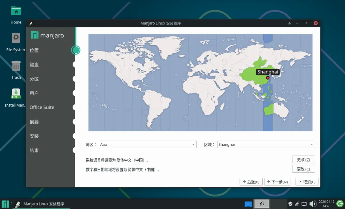
Task: Open the Home folder desktop icon
Action: click(16, 11)
